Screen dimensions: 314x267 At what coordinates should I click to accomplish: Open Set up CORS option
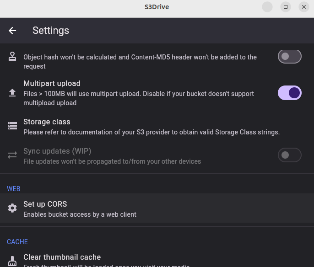point(157,208)
